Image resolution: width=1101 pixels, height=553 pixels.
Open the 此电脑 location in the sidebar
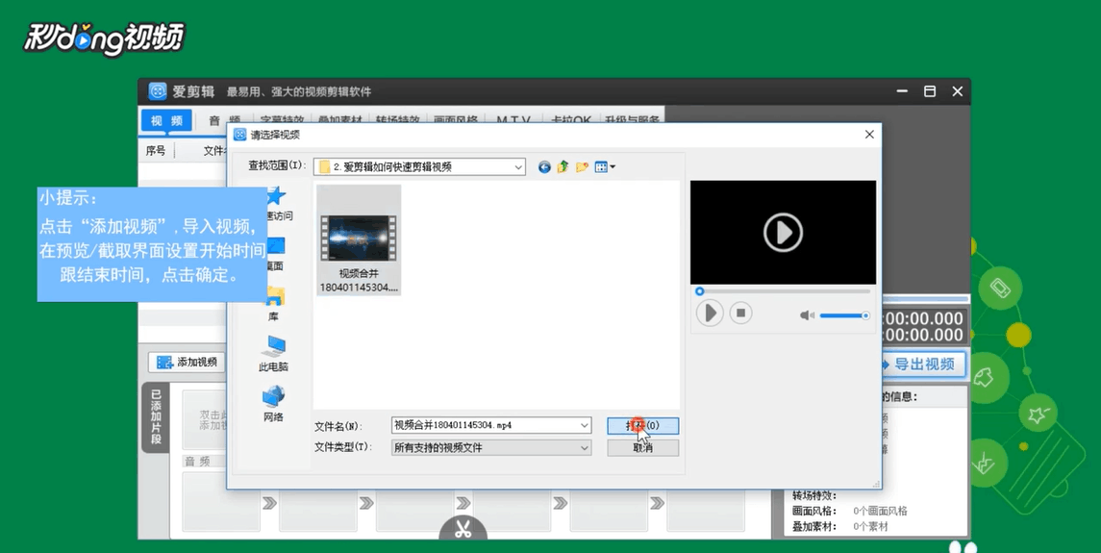[273, 354]
